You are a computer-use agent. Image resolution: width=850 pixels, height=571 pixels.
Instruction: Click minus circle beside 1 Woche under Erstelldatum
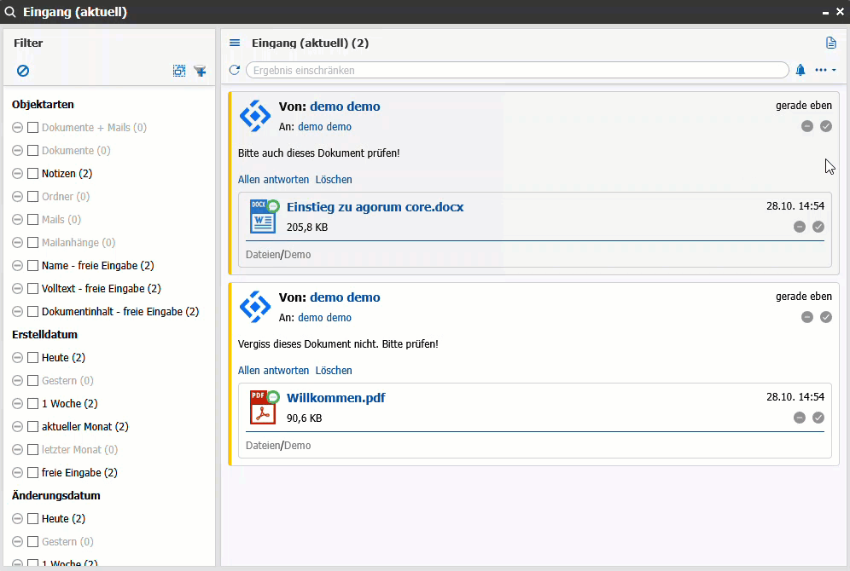click(x=18, y=404)
